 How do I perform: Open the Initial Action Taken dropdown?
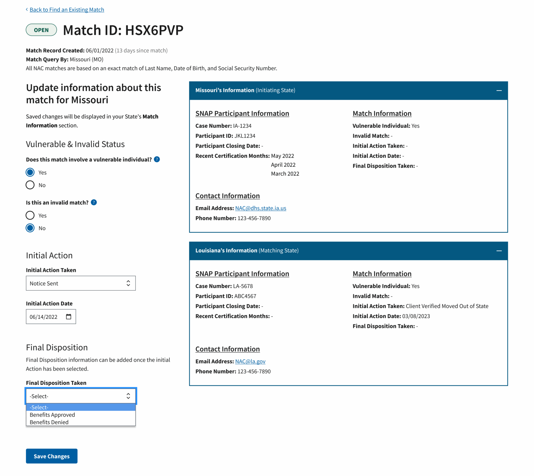(81, 283)
